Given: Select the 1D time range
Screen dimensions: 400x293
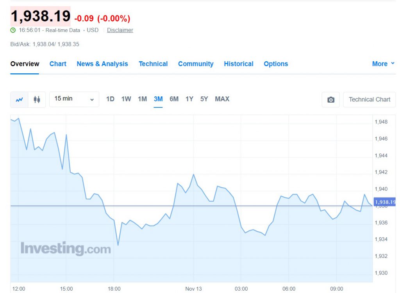Looking at the screenshot, I should [x=110, y=99].
